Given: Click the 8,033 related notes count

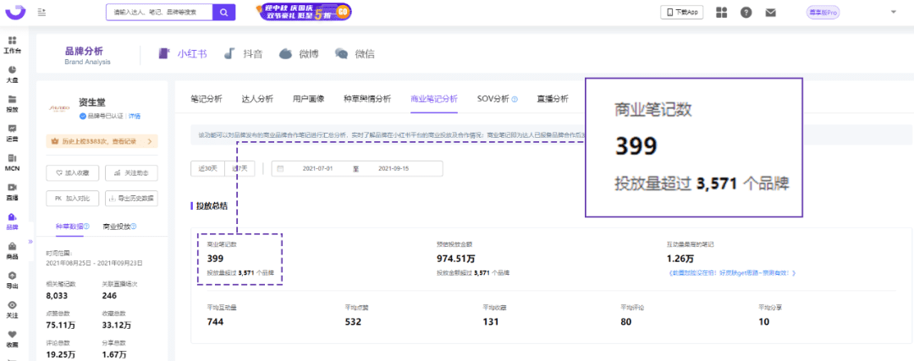Looking at the screenshot, I should pyautogui.click(x=56, y=295).
